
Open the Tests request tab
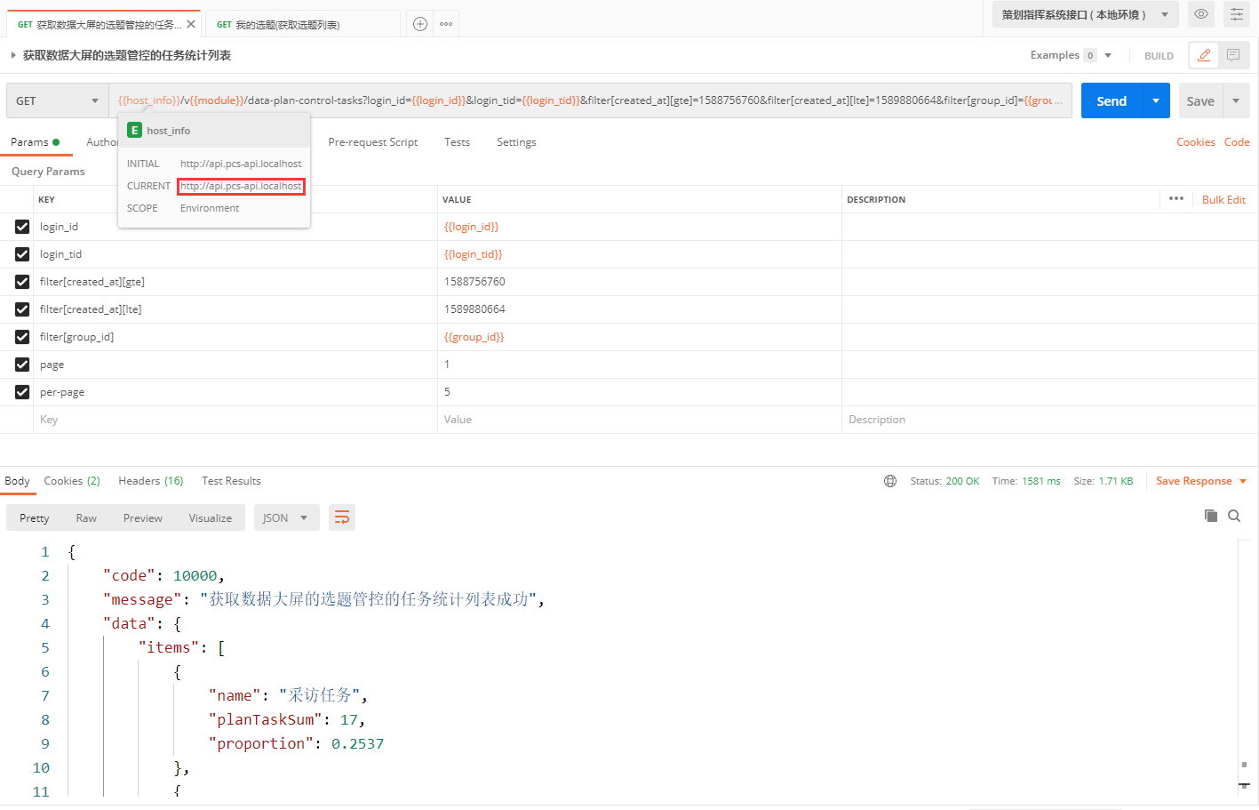click(457, 142)
